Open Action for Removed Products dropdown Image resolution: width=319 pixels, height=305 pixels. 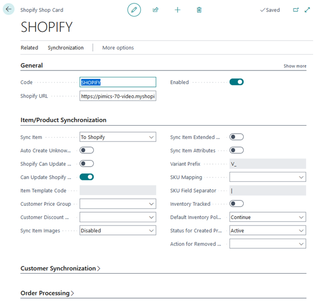268,244
